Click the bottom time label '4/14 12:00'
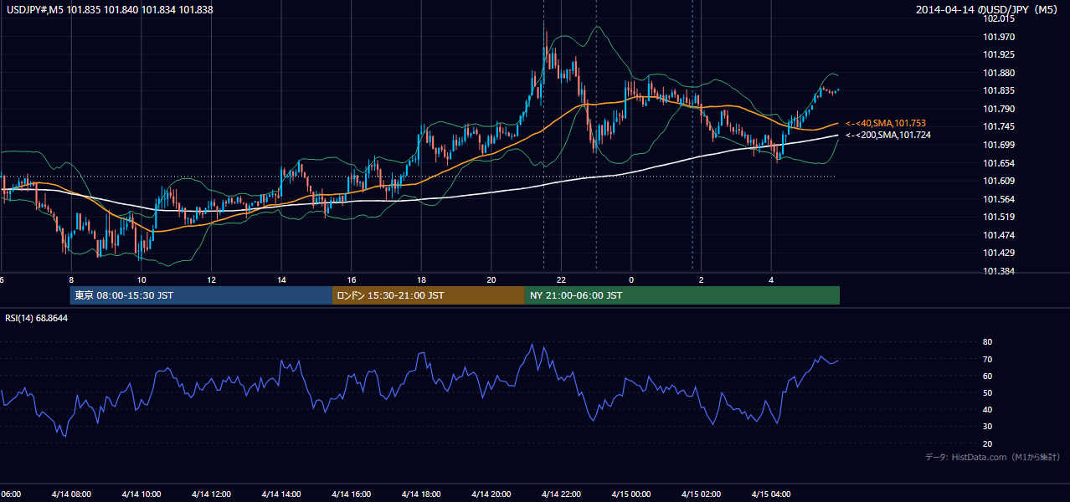 (x=211, y=494)
